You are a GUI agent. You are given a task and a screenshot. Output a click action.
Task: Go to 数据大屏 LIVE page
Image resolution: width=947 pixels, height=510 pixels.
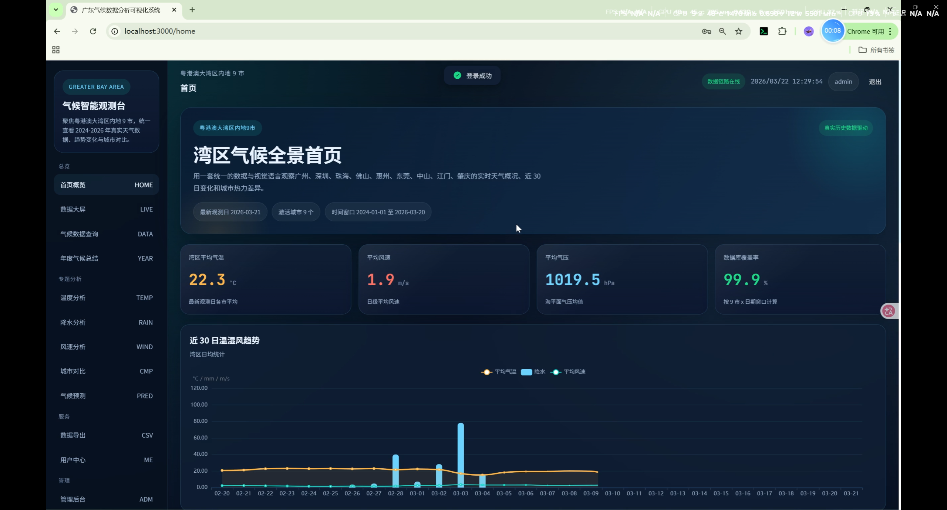[106, 209]
